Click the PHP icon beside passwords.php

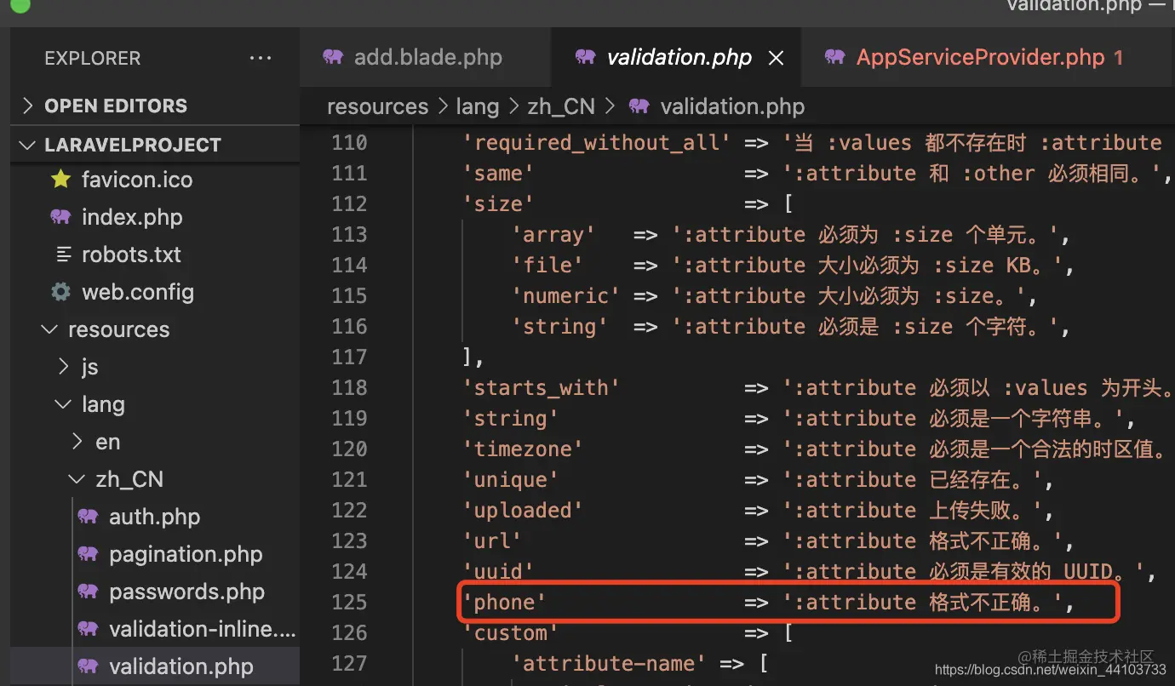click(x=88, y=591)
